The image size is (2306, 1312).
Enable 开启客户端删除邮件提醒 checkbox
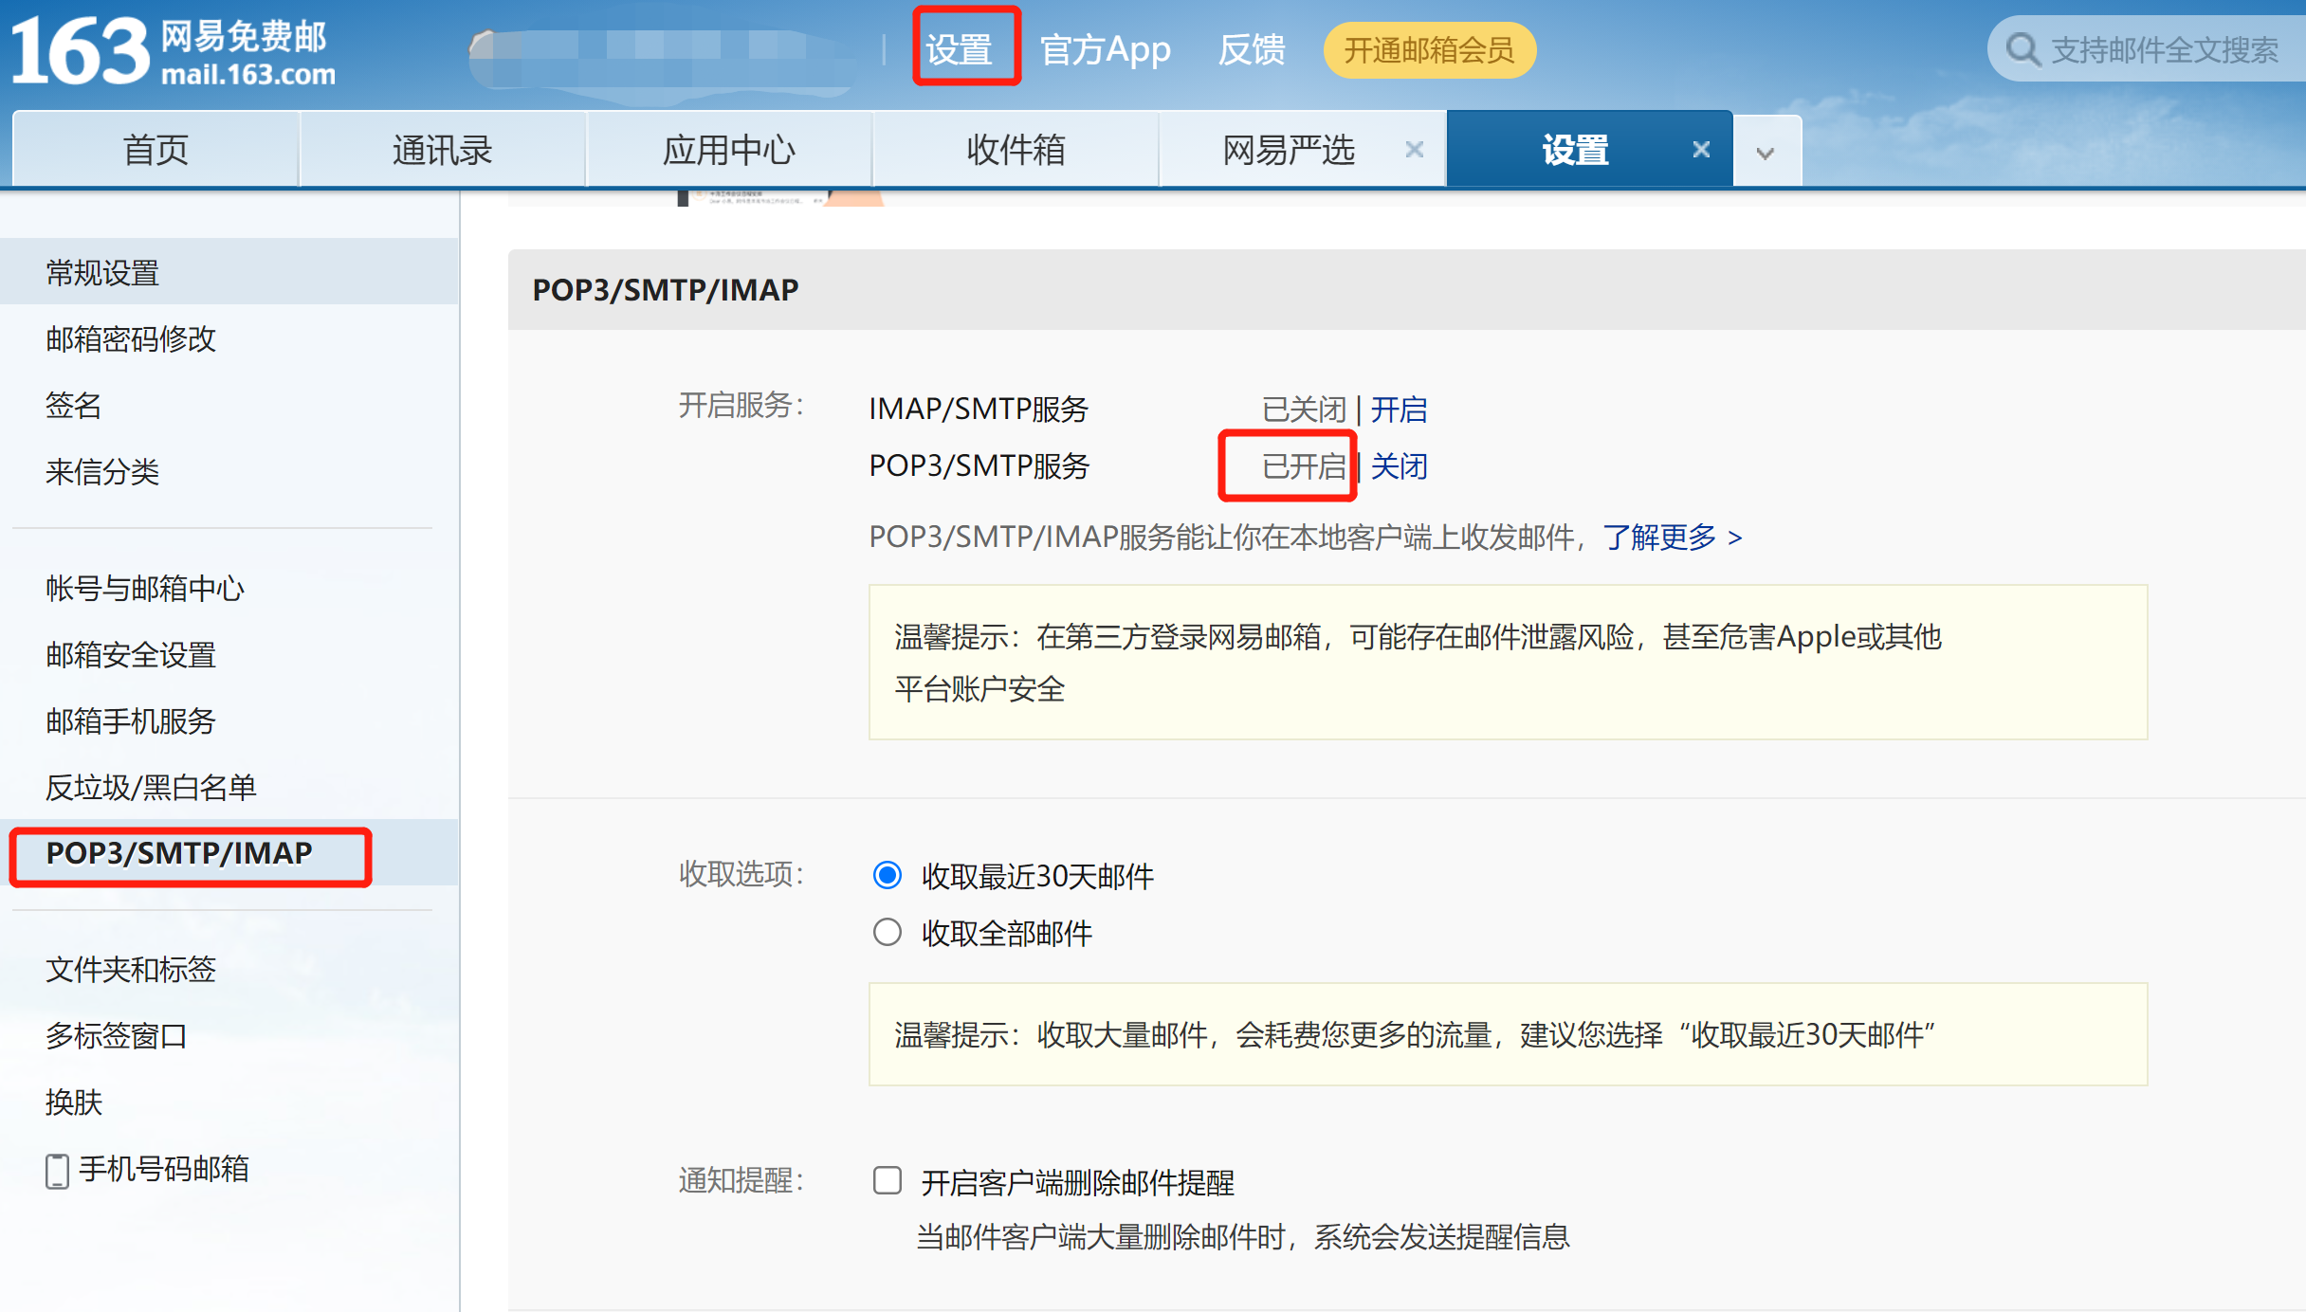[x=888, y=1181]
